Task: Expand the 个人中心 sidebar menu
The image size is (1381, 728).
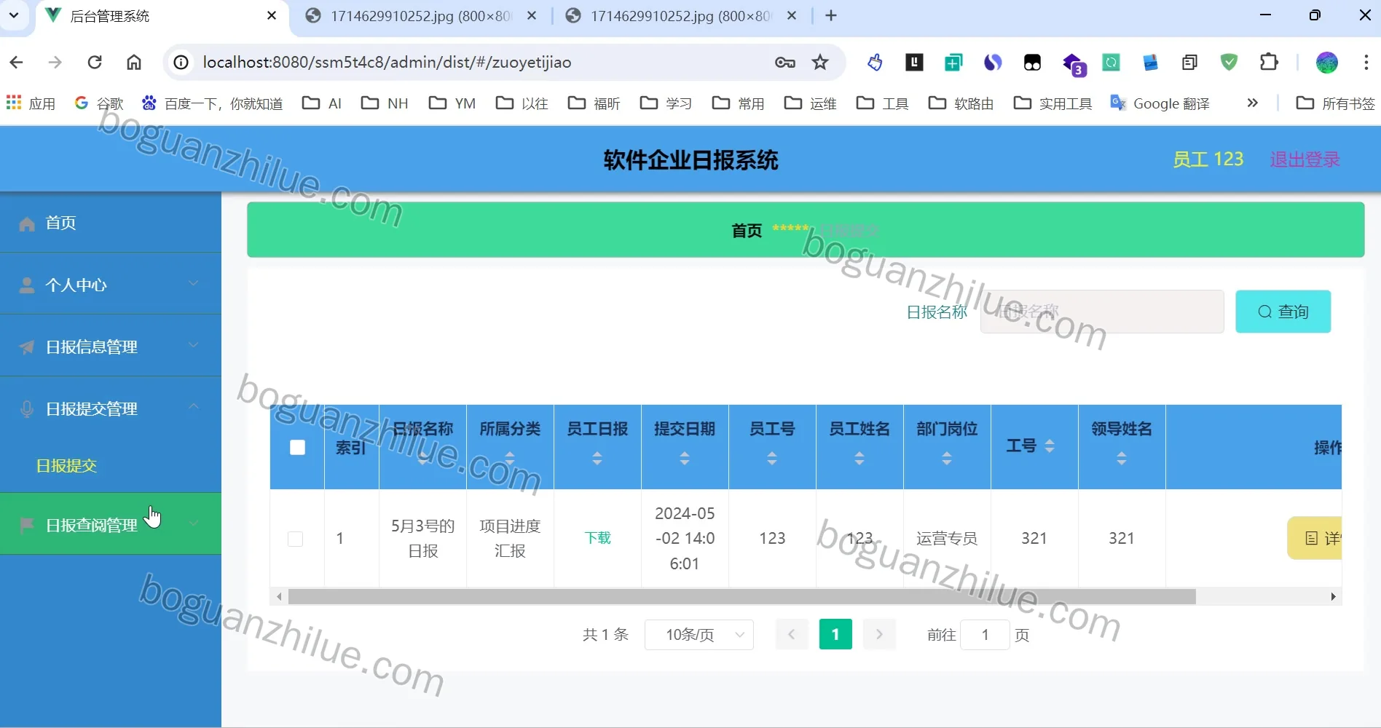Action: pyautogui.click(x=111, y=285)
